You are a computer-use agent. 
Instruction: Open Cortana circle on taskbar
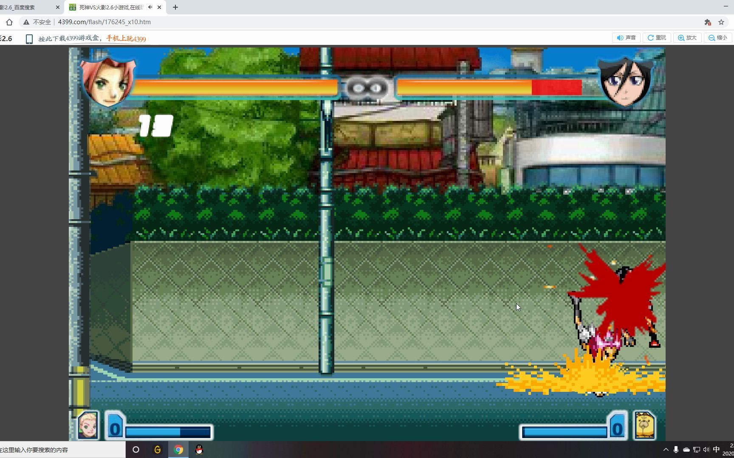(x=136, y=450)
